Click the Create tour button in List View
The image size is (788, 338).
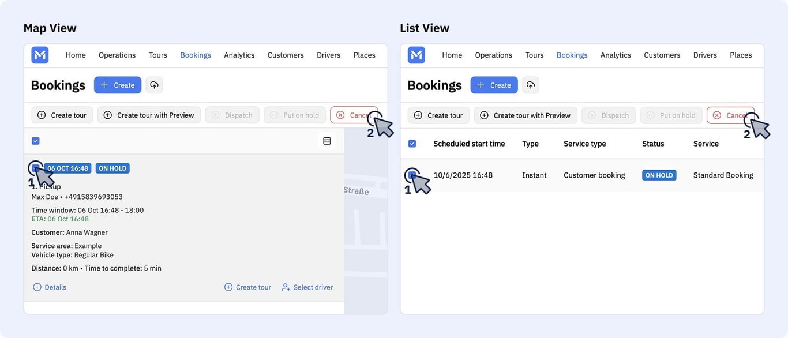[x=439, y=115]
